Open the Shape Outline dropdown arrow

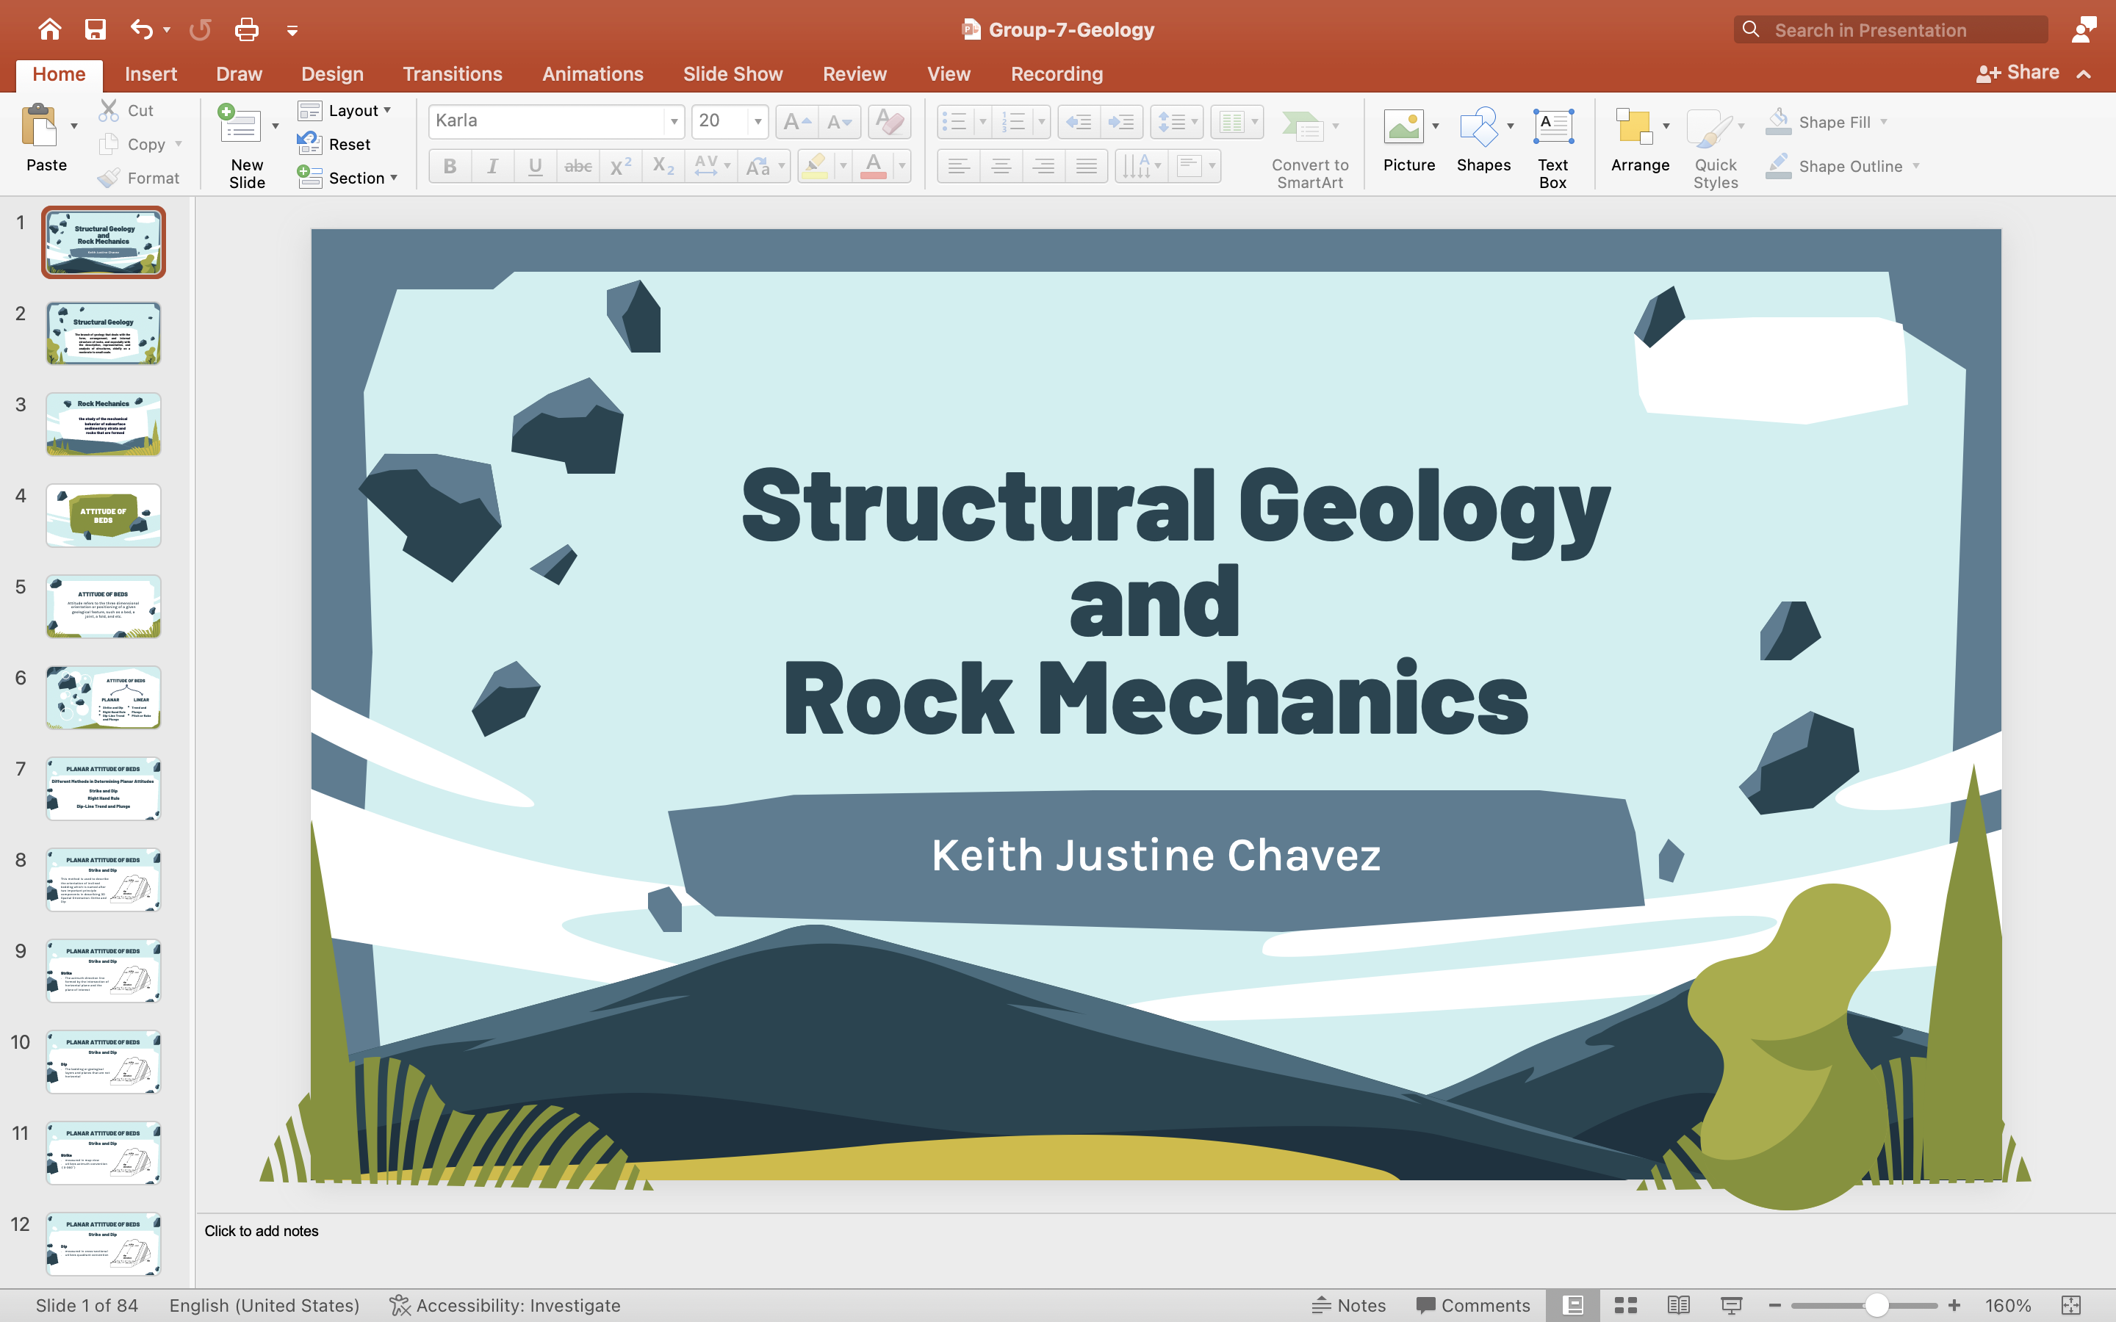pyautogui.click(x=1915, y=166)
